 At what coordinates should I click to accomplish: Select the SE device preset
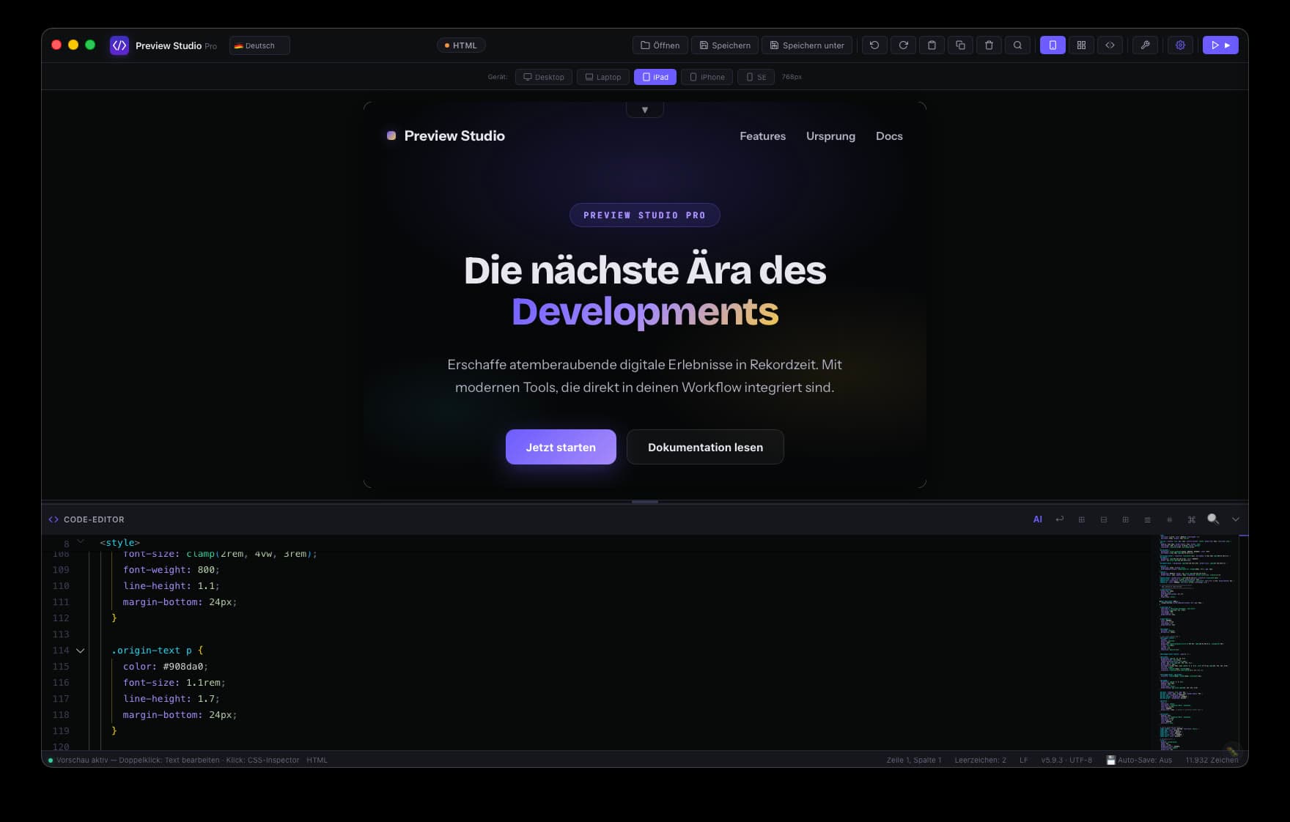(756, 77)
